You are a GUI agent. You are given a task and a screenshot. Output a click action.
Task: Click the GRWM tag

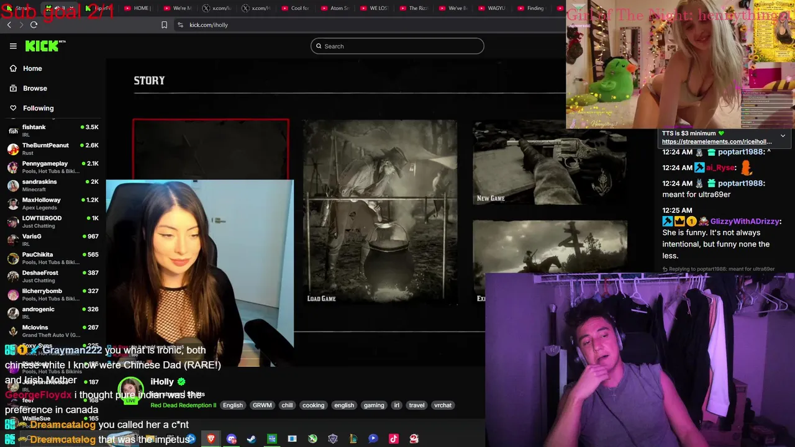tap(262, 405)
